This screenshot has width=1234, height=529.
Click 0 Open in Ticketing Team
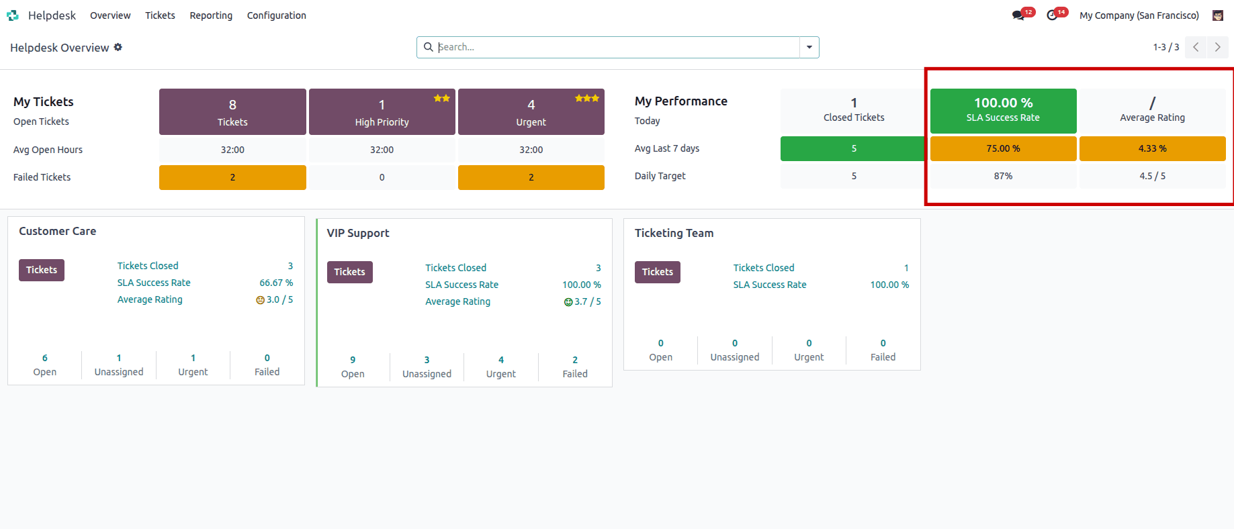pyautogui.click(x=661, y=350)
